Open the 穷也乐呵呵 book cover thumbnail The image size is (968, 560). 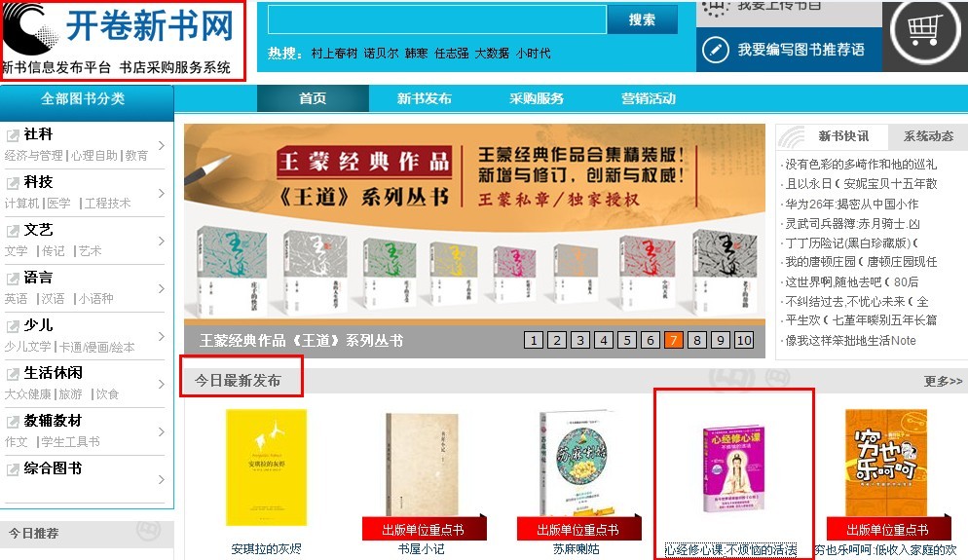[886, 463]
